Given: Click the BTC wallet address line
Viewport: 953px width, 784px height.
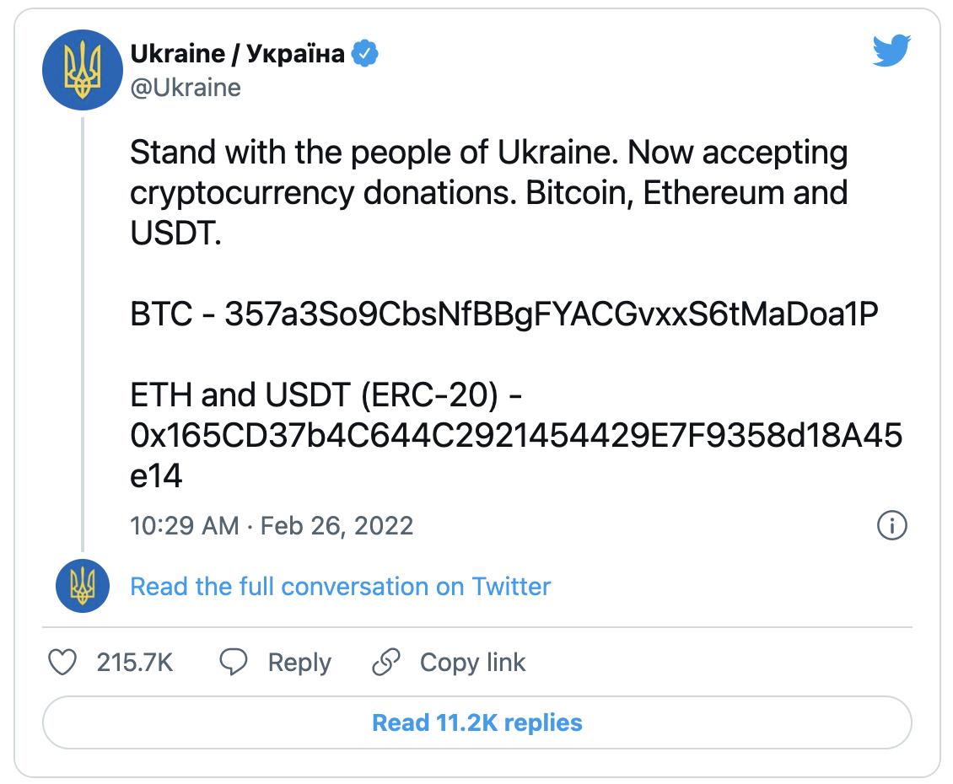Looking at the screenshot, I should [504, 314].
